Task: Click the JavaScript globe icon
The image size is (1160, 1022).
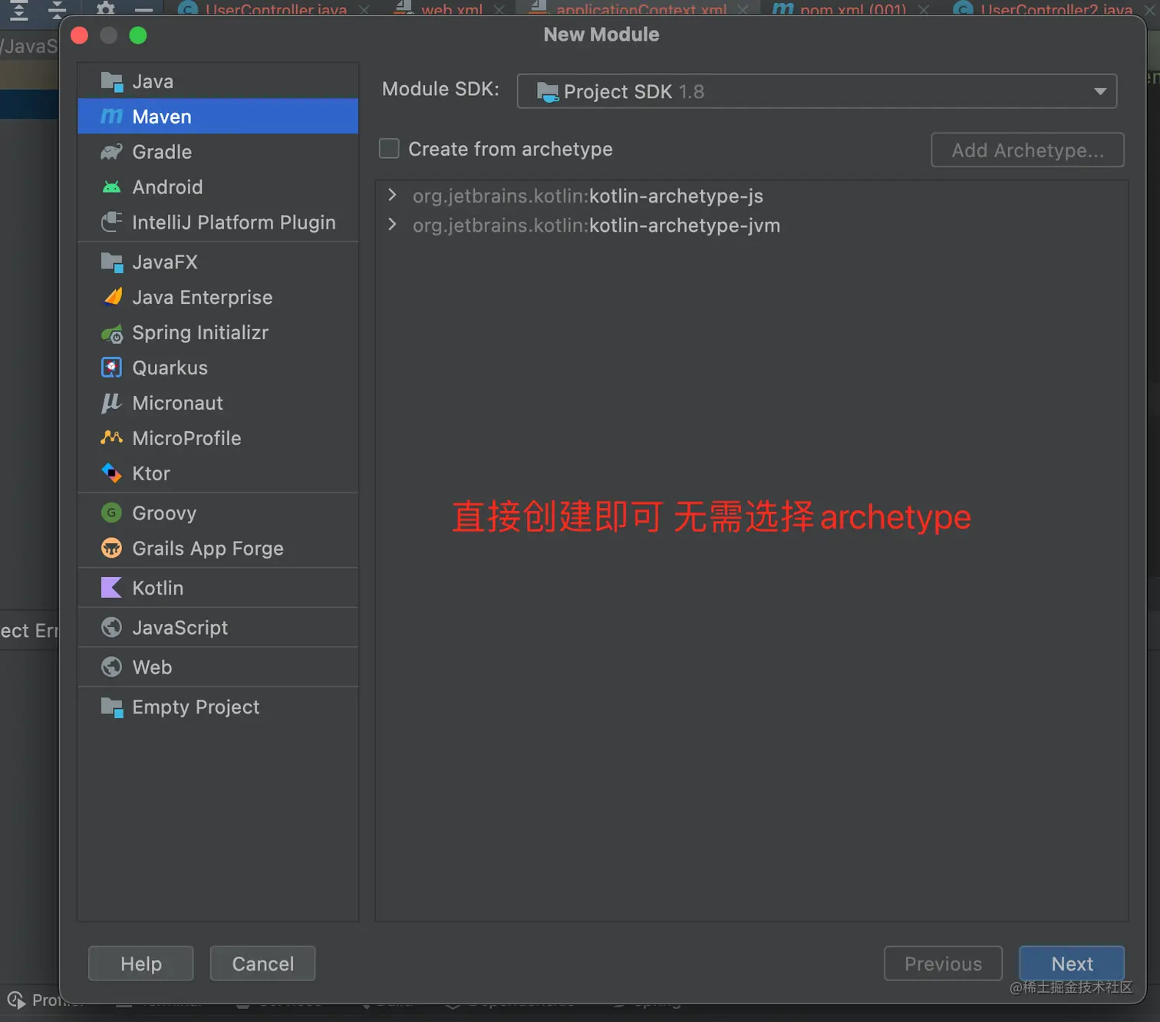Action: 112,628
